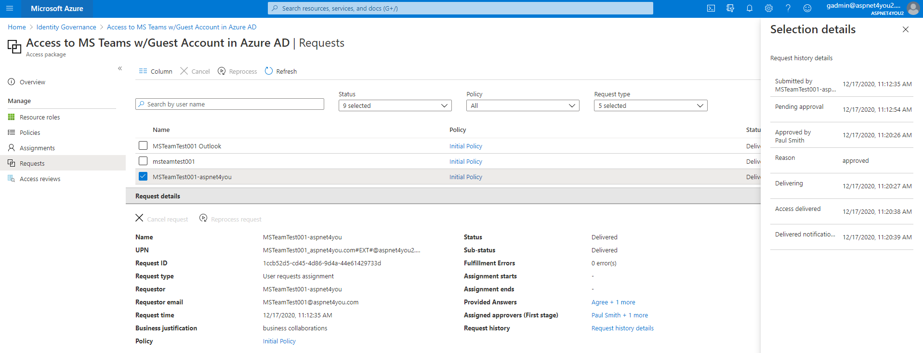The width and height of the screenshot is (923, 353).
Task: Uncheck the MSTeamTest001-aspnet4you row checkbox
Action: [x=143, y=176]
